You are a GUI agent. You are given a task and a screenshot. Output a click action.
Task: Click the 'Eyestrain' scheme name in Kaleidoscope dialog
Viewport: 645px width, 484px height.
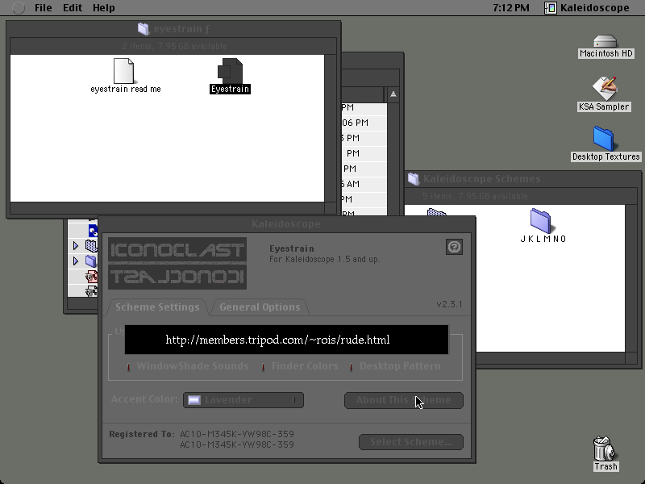pyautogui.click(x=292, y=248)
